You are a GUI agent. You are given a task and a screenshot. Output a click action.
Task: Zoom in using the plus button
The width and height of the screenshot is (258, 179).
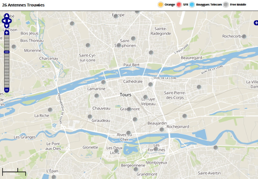point(7,33)
